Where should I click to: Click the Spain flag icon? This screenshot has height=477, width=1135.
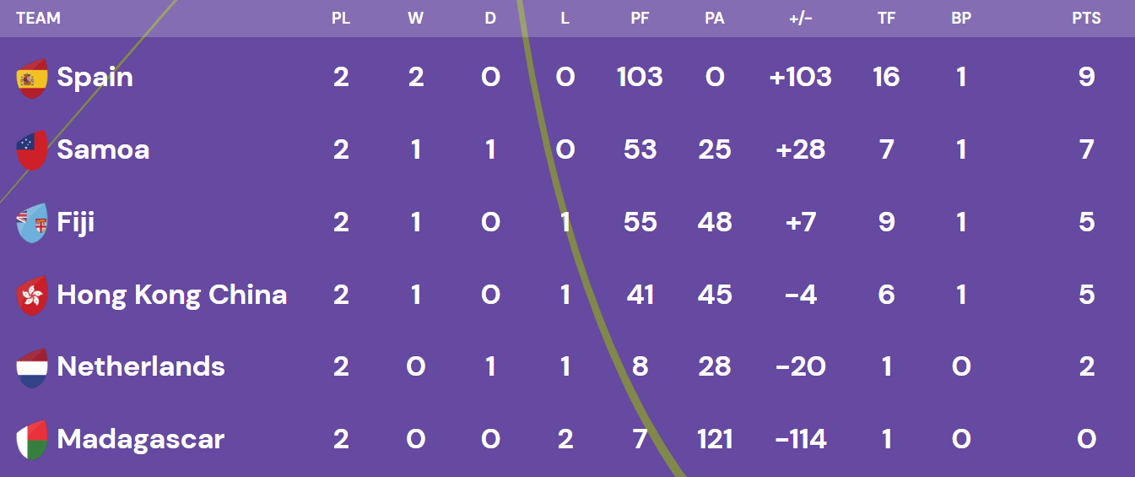32,79
